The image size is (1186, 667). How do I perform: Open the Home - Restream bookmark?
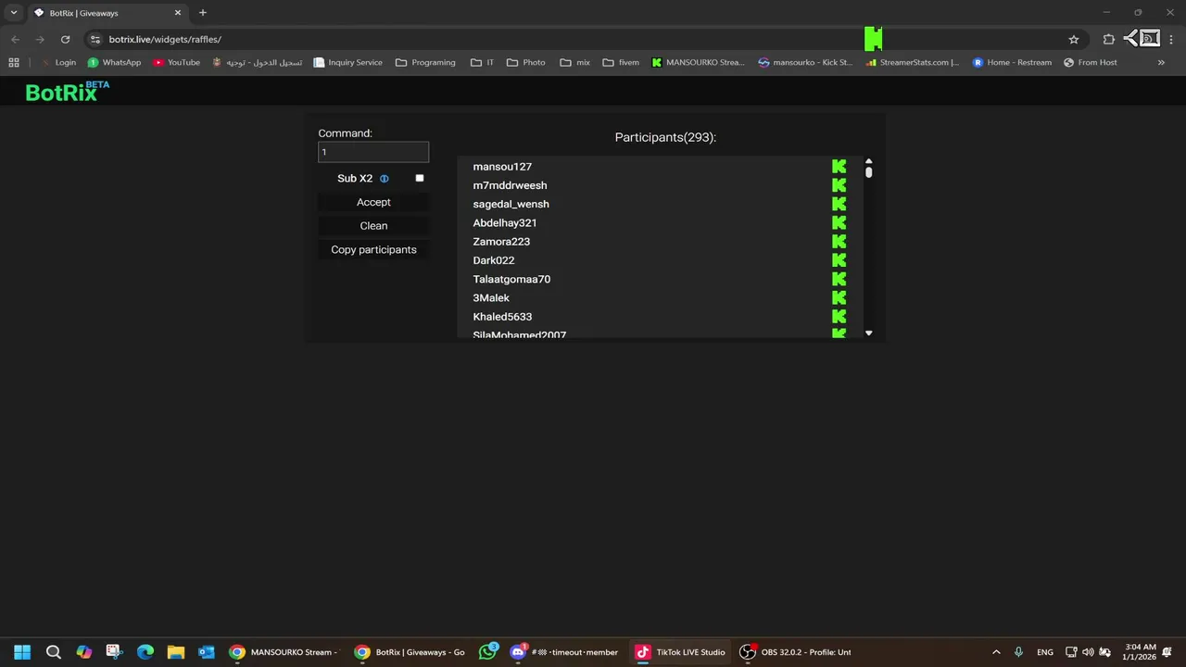coord(1012,63)
